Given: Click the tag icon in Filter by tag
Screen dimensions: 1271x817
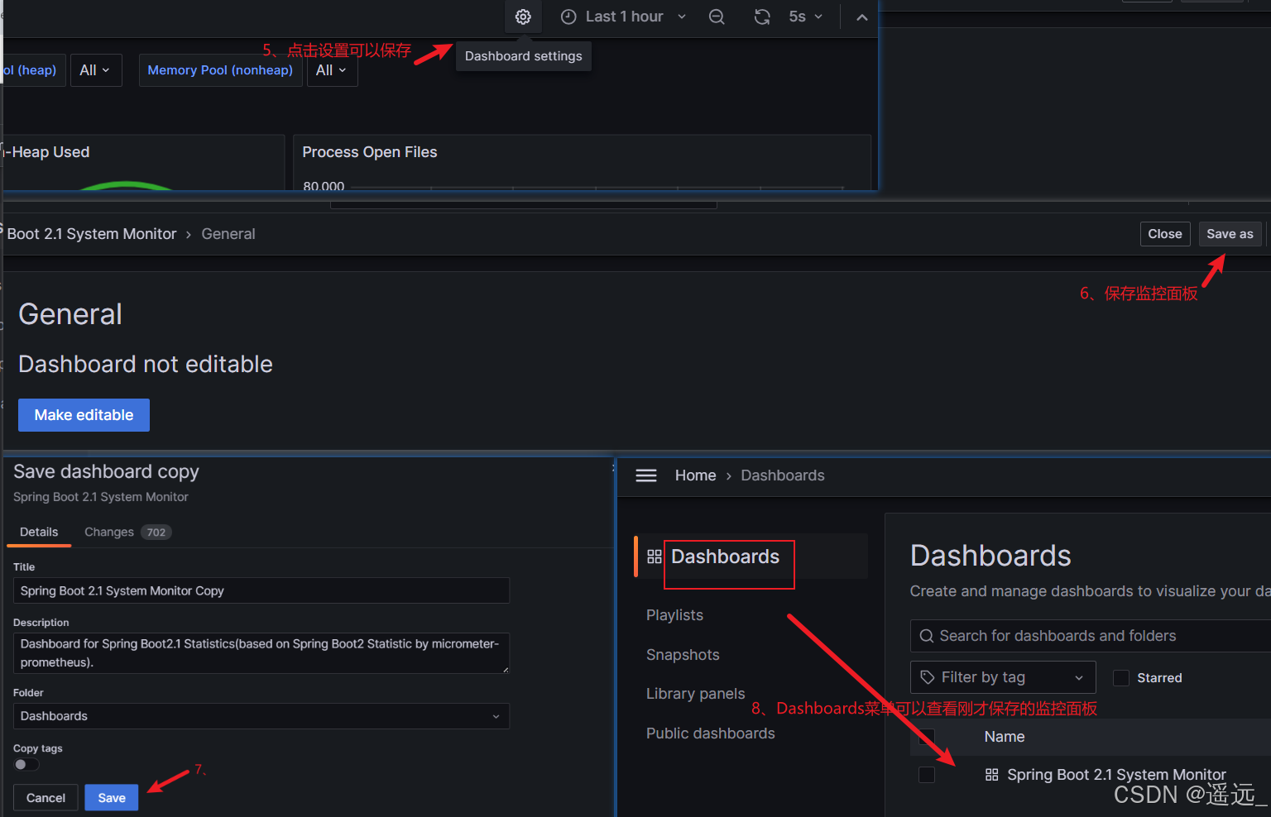Looking at the screenshot, I should click(928, 677).
